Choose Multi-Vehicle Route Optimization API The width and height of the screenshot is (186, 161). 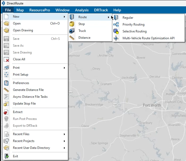point(148,38)
